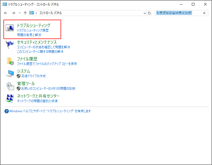Open recent locations dropdown arrow

pyautogui.click(x=20, y=13)
